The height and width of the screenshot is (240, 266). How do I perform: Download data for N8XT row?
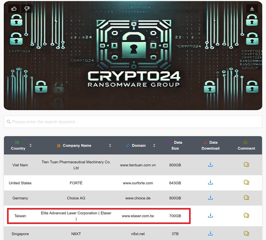(x=210, y=233)
